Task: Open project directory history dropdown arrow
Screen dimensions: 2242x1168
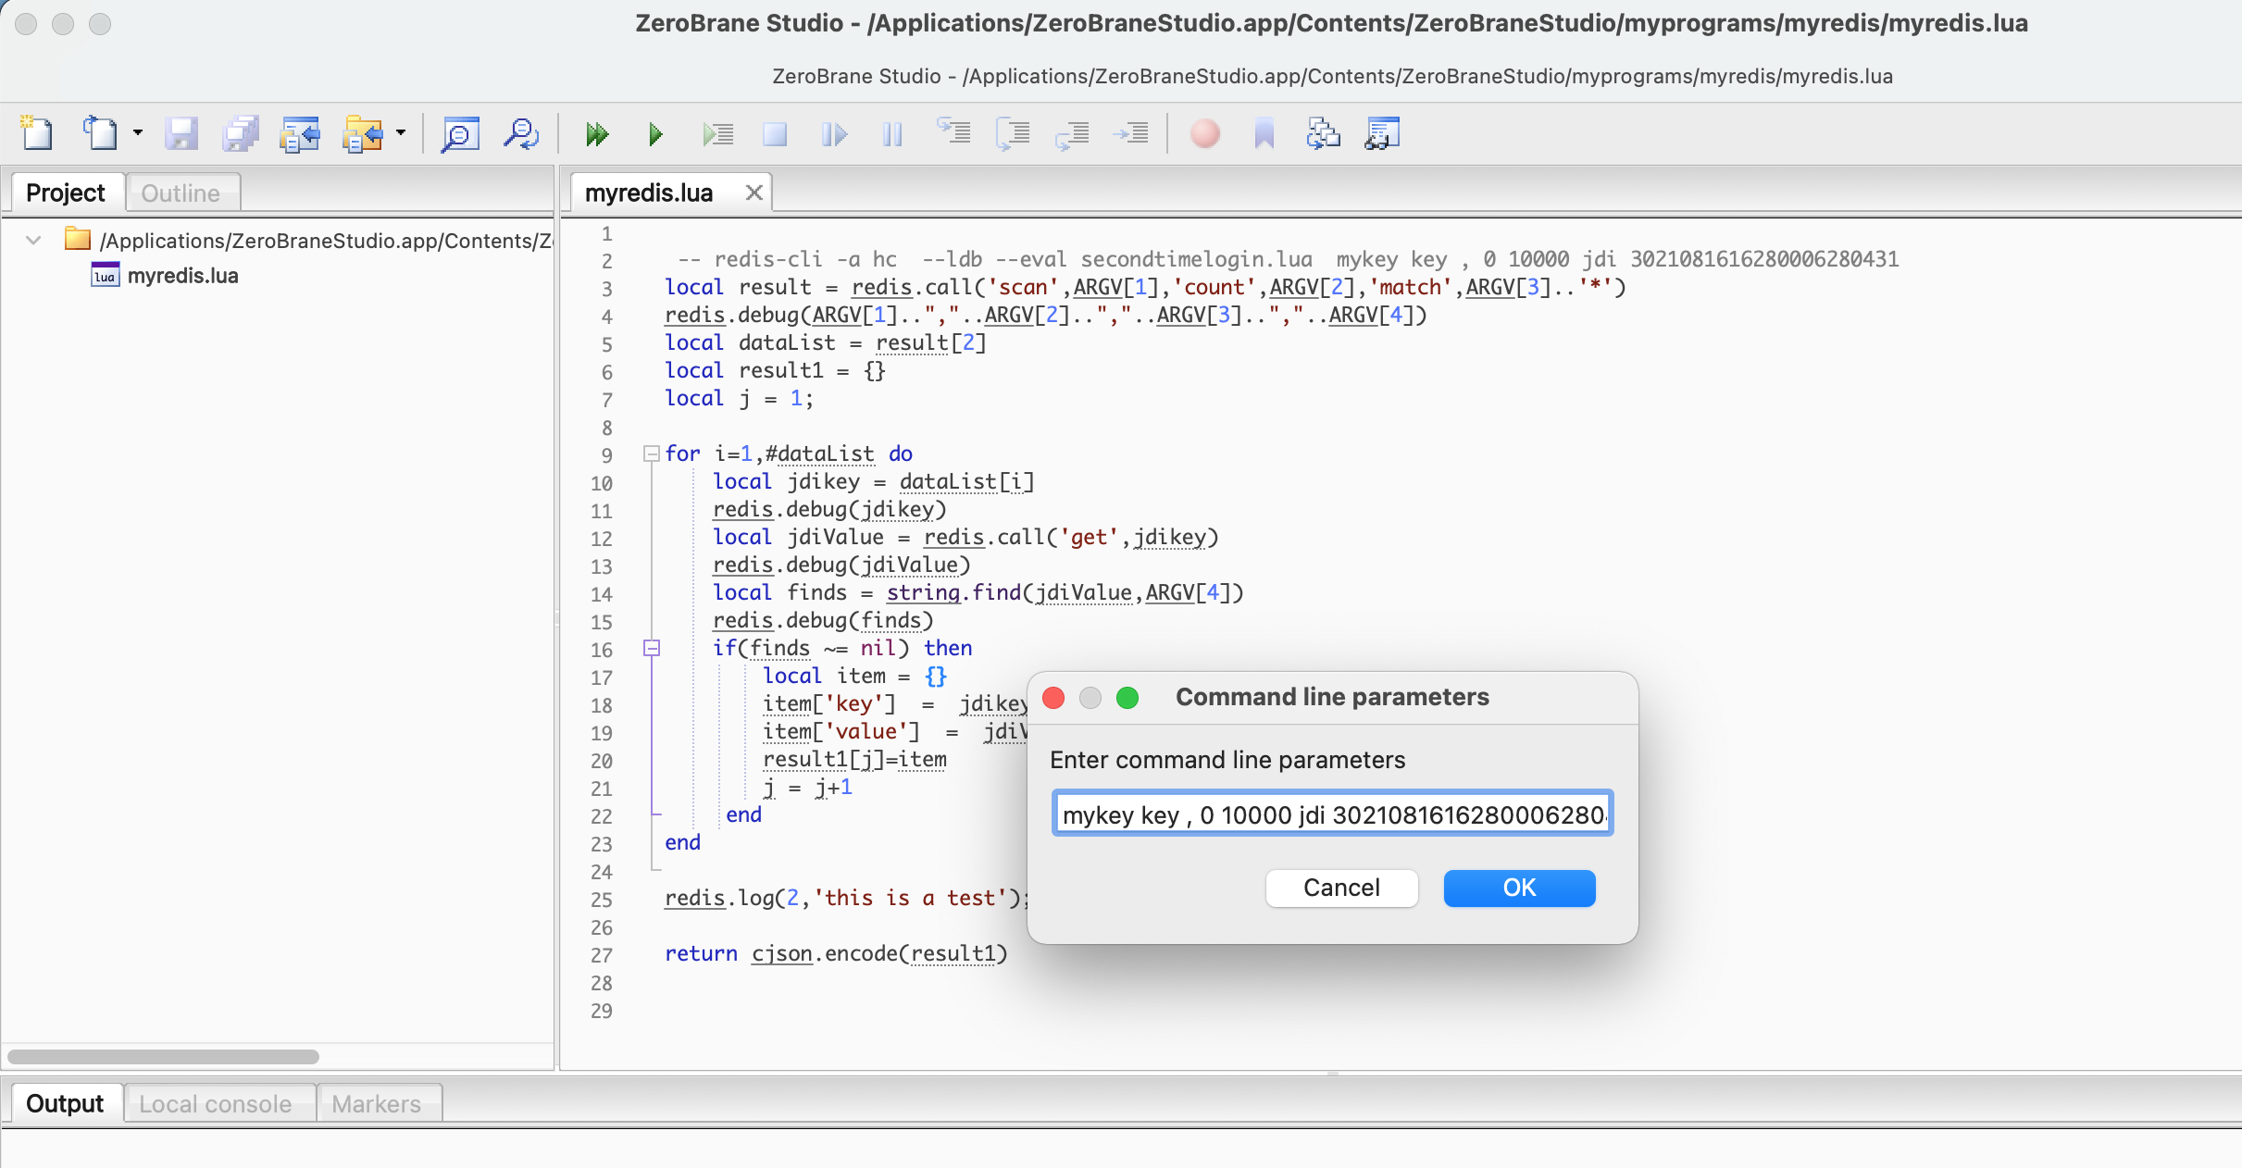Action: click(401, 133)
